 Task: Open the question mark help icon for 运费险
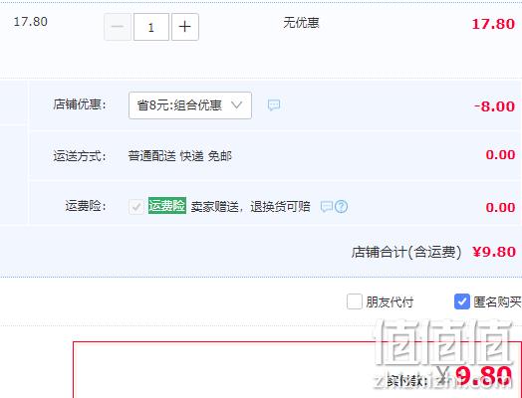(342, 207)
